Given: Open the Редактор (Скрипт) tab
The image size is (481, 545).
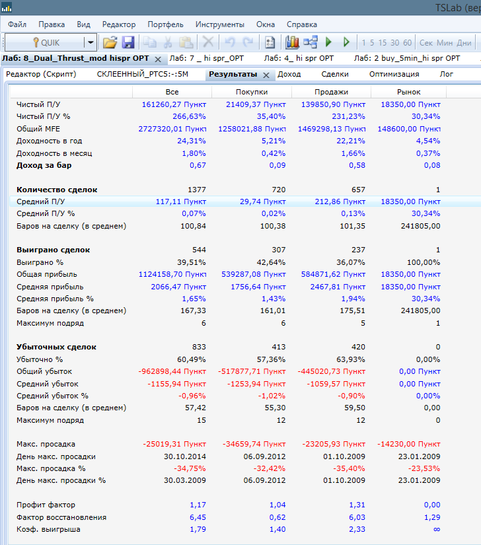Looking at the screenshot, I should tap(42, 74).
